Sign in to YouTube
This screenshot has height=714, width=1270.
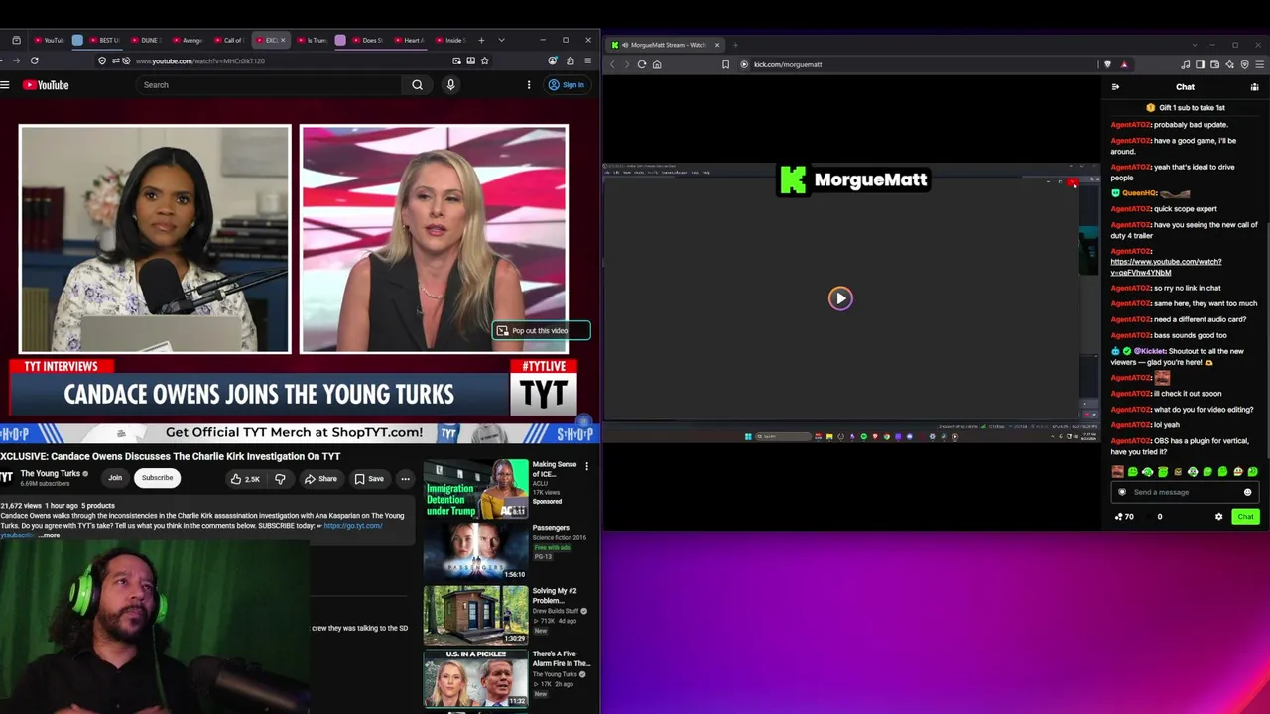567,85
